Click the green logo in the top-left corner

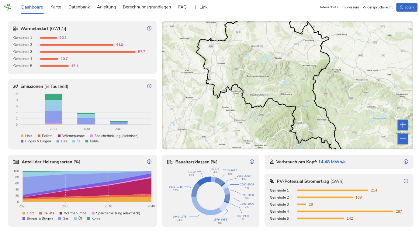tap(8, 7)
